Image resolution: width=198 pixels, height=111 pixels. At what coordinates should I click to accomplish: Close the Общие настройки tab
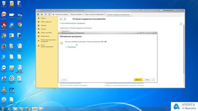83,14
